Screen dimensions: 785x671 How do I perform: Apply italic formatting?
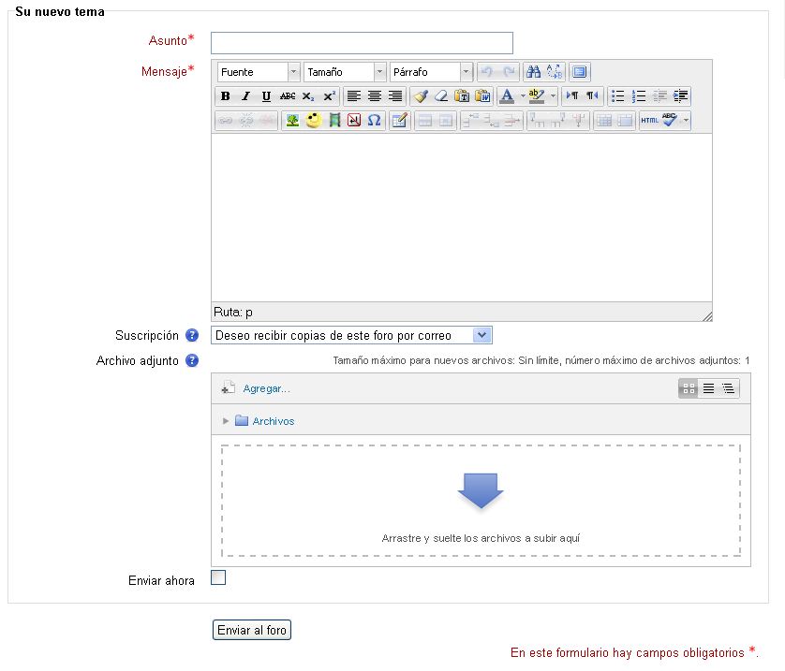point(245,96)
